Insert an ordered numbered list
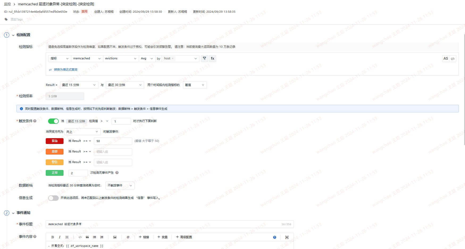 pos(102,237)
